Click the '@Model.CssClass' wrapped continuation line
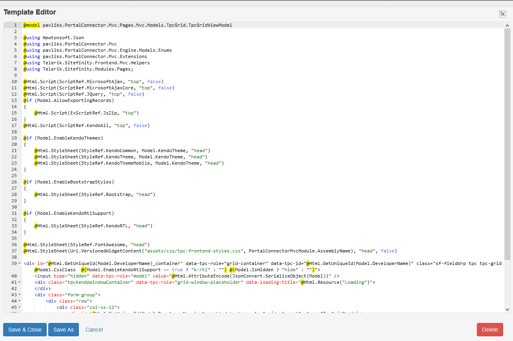The width and height of the screenshot is (513, 341). click(x=177, y=270)
